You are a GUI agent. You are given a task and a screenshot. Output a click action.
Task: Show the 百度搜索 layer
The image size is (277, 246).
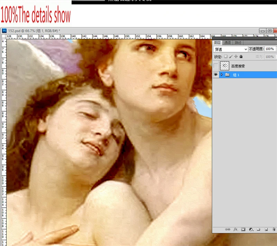click(x=216, y=66)
